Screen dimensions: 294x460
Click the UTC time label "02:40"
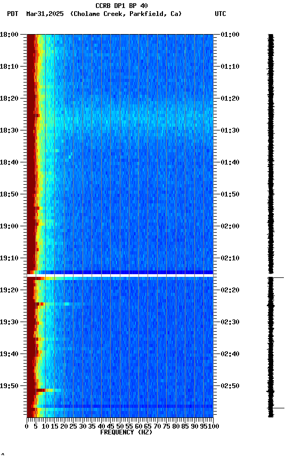pos(230,354)
